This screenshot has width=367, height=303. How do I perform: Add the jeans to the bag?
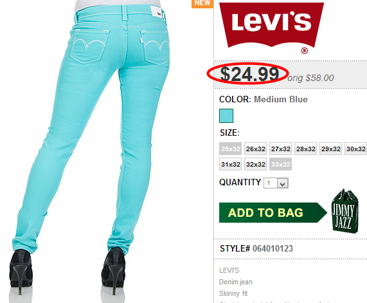point(273,212)
